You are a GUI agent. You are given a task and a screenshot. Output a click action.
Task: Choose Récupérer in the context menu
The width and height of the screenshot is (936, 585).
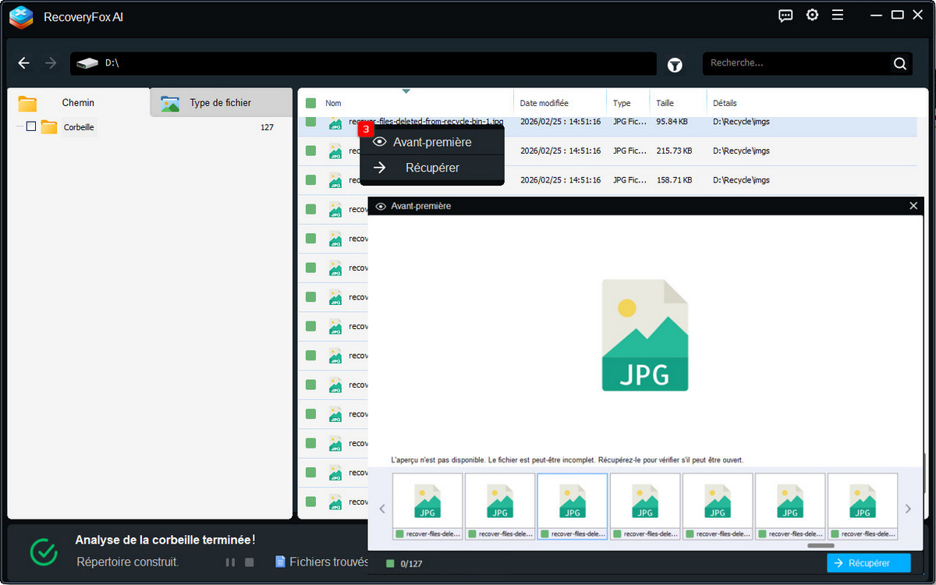pos(432,168)
